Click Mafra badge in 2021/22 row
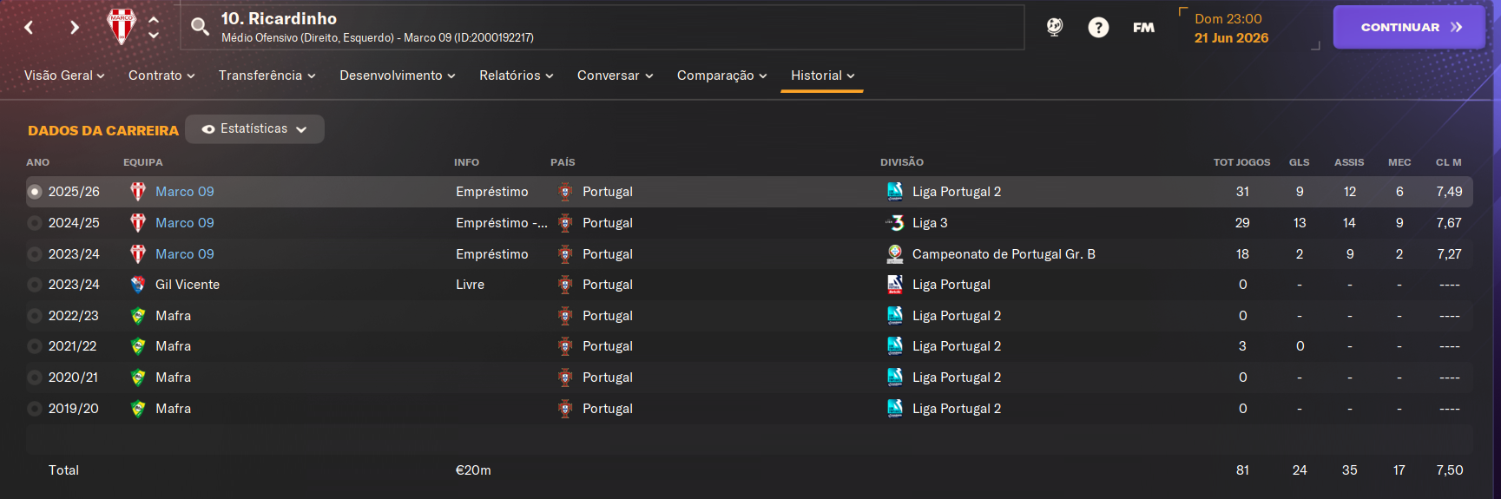This screenshot has width=1501, height=499. click(138, 346)
